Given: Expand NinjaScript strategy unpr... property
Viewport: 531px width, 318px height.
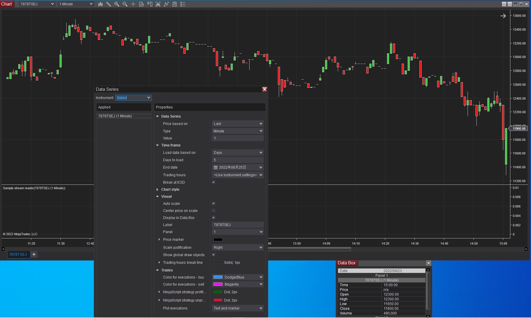Looking at the screenshot, I should (x=159, y=300).
